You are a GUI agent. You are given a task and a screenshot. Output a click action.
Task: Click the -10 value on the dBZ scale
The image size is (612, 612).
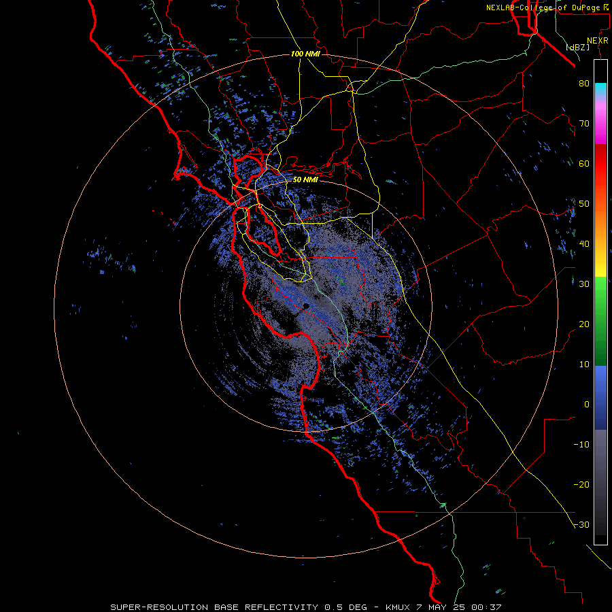[x=581, y=445]
